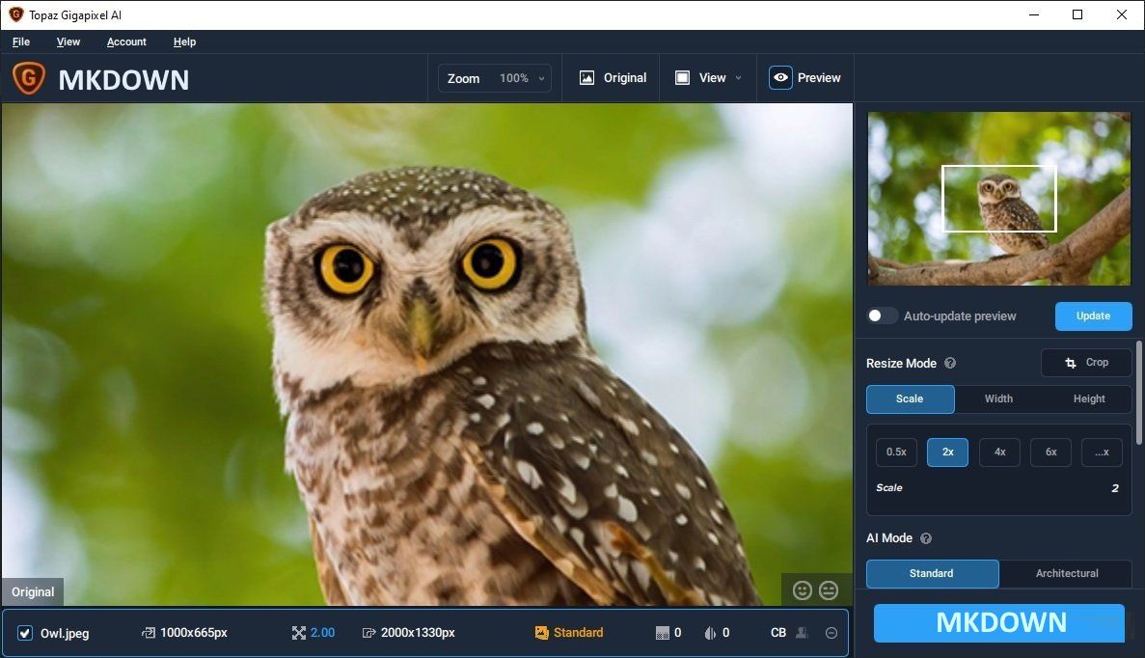The width and height of the screenshot is (1145, 658).
Task: Toggle the Auto-update preview switch
Action: point(882,315)
